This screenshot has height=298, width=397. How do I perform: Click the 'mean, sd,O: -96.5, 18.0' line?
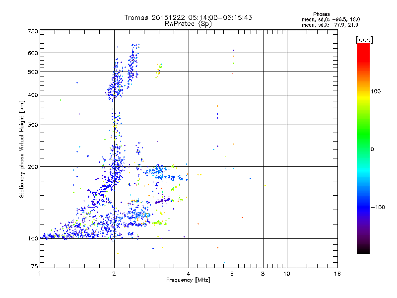(331, 19)
